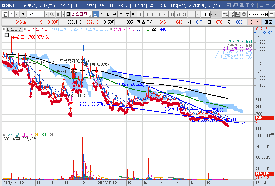This screenshot has width=275, height=186.
Task: Select interval 20 button
Action: click(165, 14)
